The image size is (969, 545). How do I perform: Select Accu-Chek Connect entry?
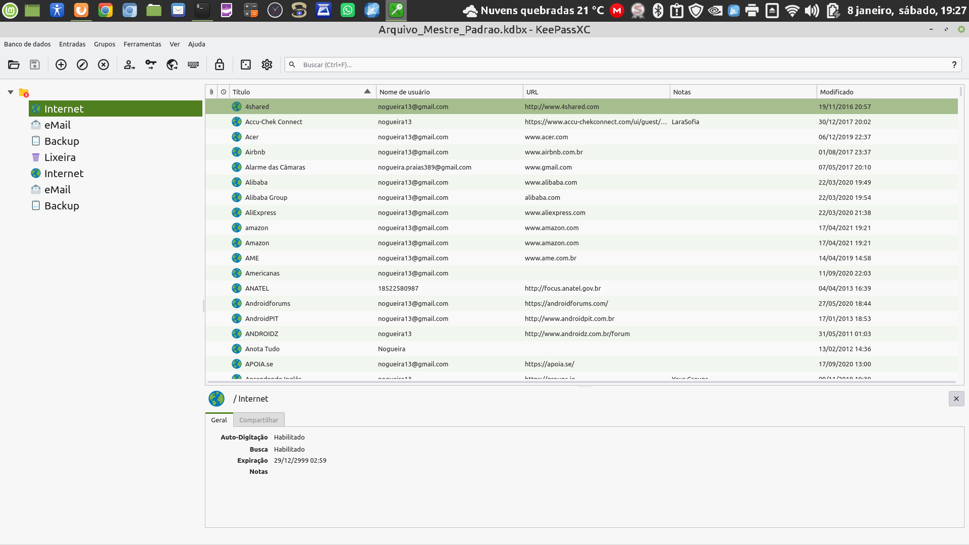point(581,122)
